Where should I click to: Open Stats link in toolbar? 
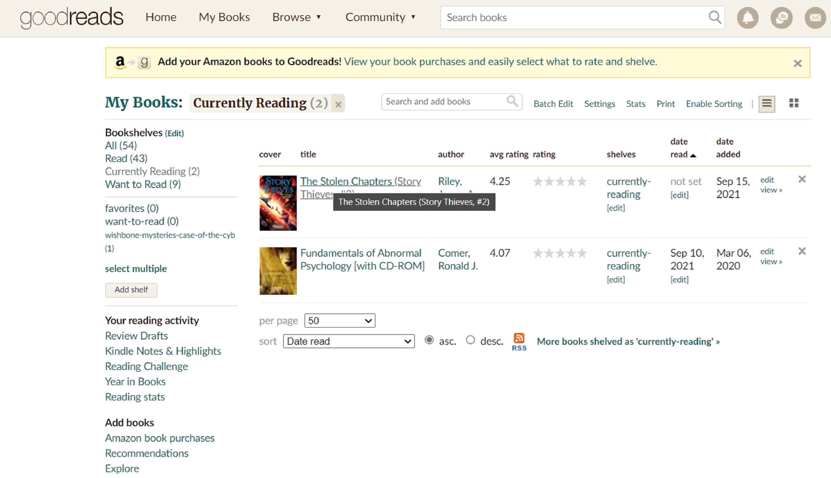[x=636, y=104]
